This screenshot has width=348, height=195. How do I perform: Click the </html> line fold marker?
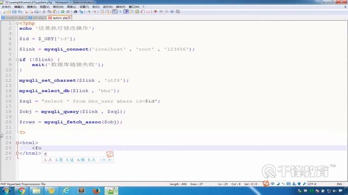[17, 153]
